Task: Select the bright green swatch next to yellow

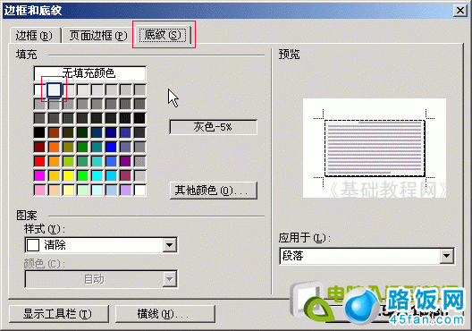Action: (82, 176)
